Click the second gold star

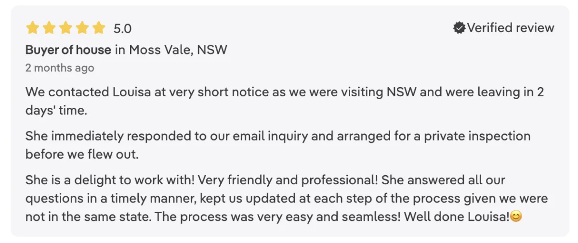point(49,28)
